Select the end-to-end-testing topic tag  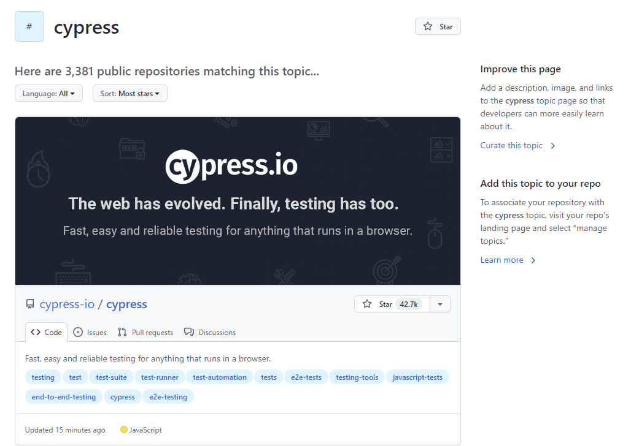[64, 397]
